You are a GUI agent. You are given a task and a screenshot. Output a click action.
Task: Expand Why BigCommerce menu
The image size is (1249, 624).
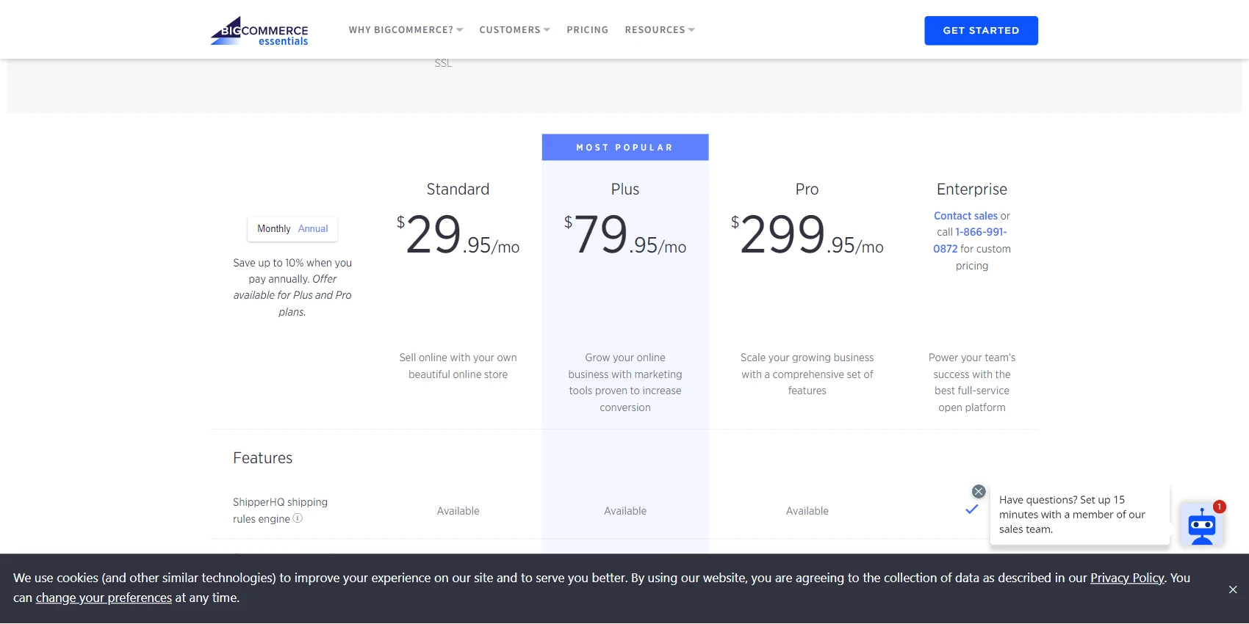406,30
